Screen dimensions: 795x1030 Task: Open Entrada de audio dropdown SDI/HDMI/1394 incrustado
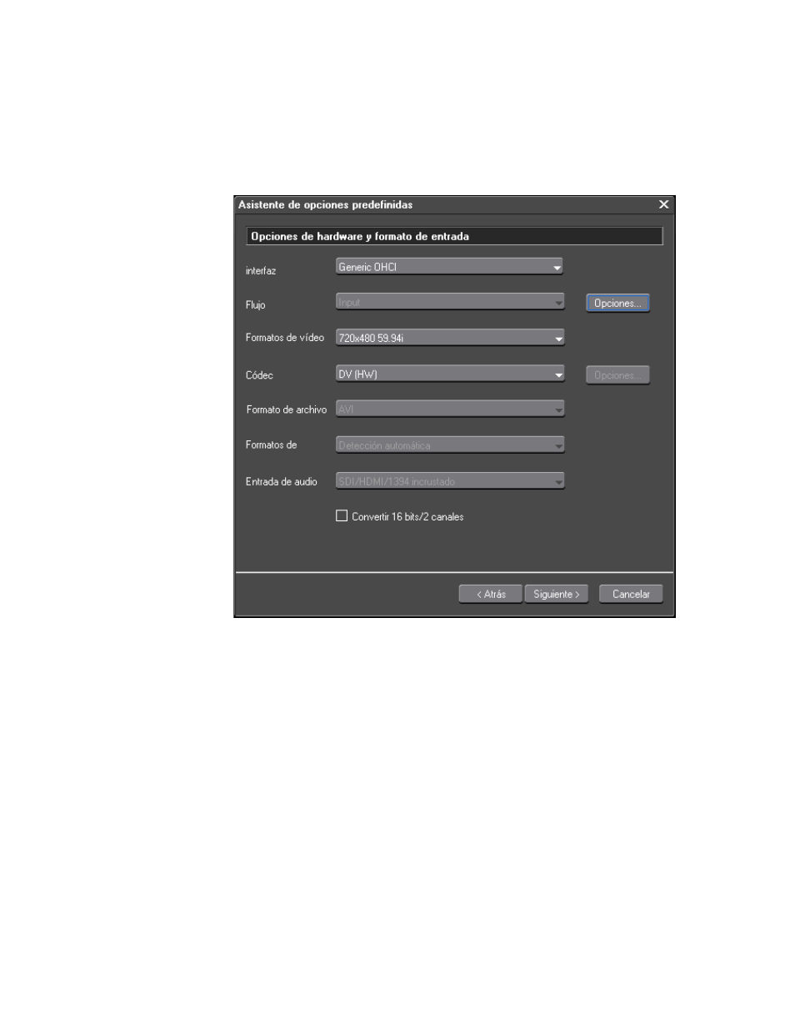point(450,481)
